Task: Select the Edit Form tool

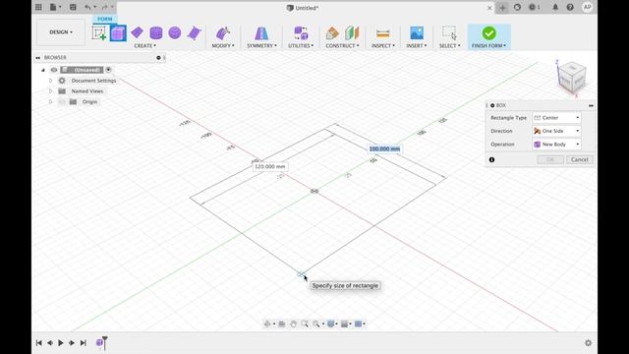Action: click(223, 32)
